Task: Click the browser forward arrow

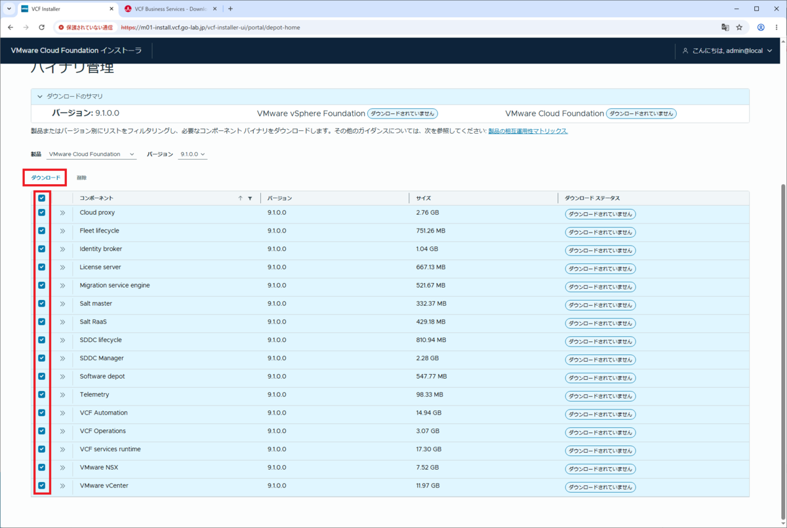Action: click(26, 28)
